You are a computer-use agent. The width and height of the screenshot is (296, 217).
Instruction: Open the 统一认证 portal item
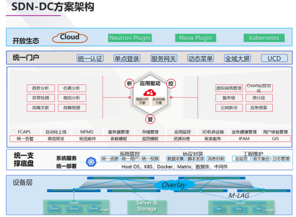[90, 58]
